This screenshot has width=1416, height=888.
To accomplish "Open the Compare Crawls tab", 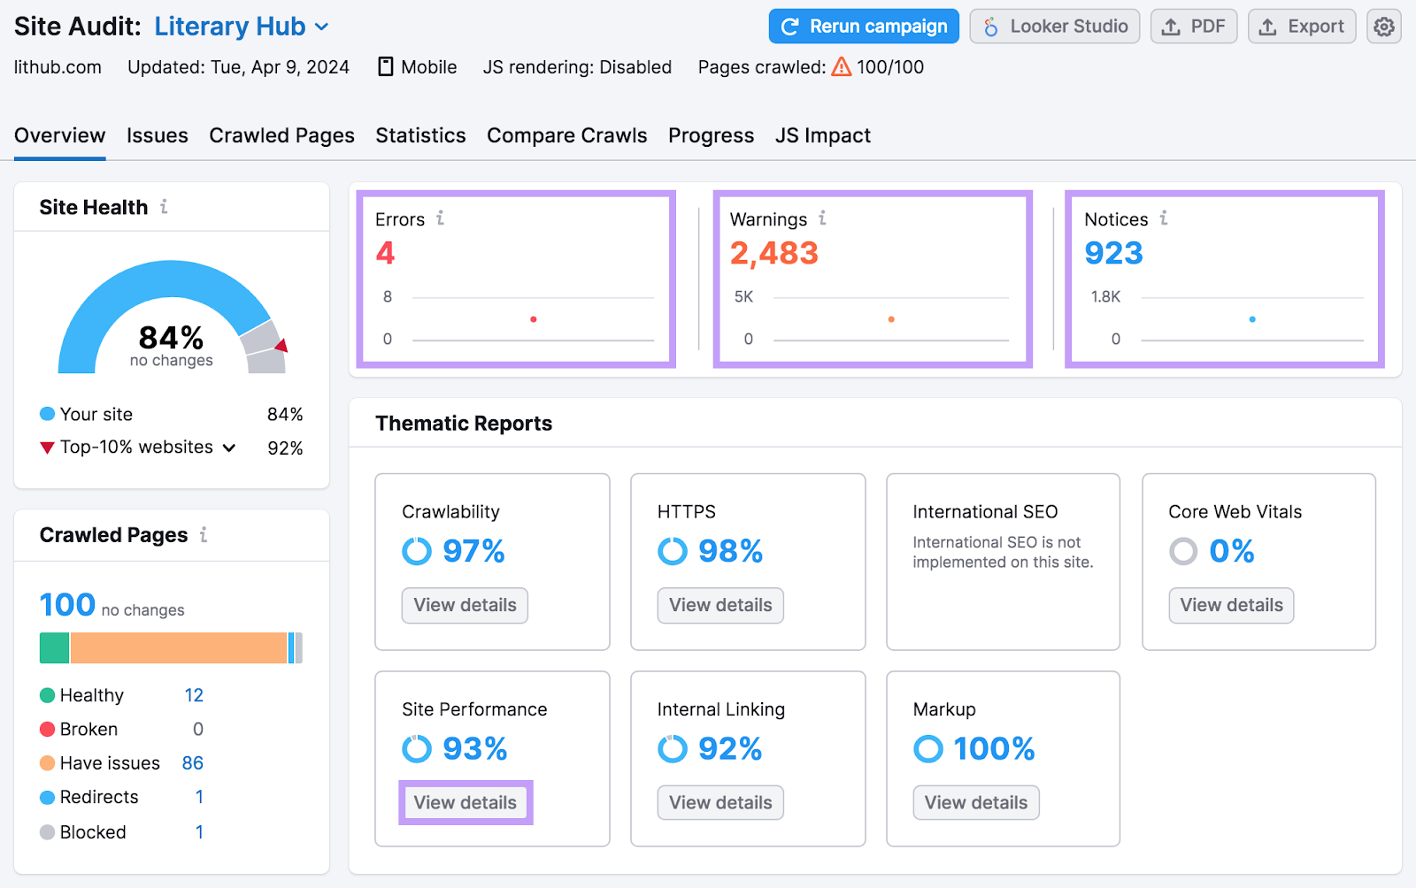I will (x=566, y=135).
